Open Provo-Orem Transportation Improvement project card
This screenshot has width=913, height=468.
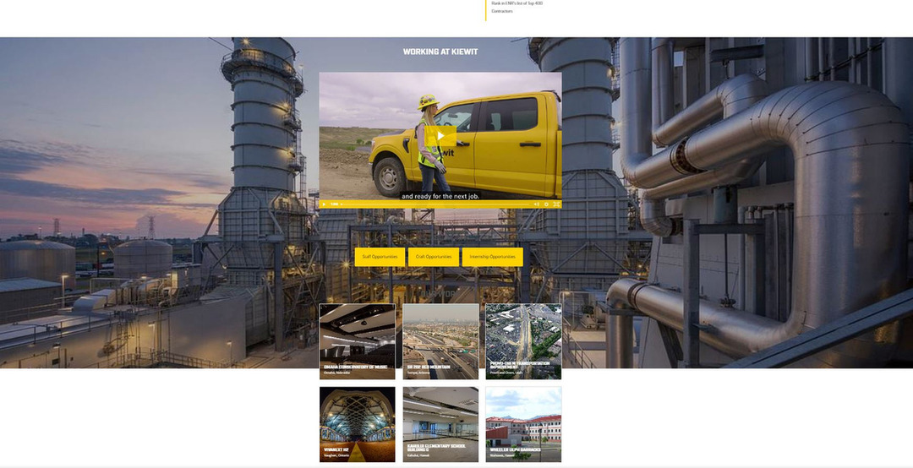523,341
